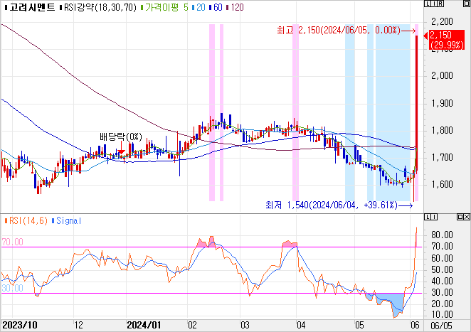Click the current price 2,150 (29.99%) tag

coord(447,41)
